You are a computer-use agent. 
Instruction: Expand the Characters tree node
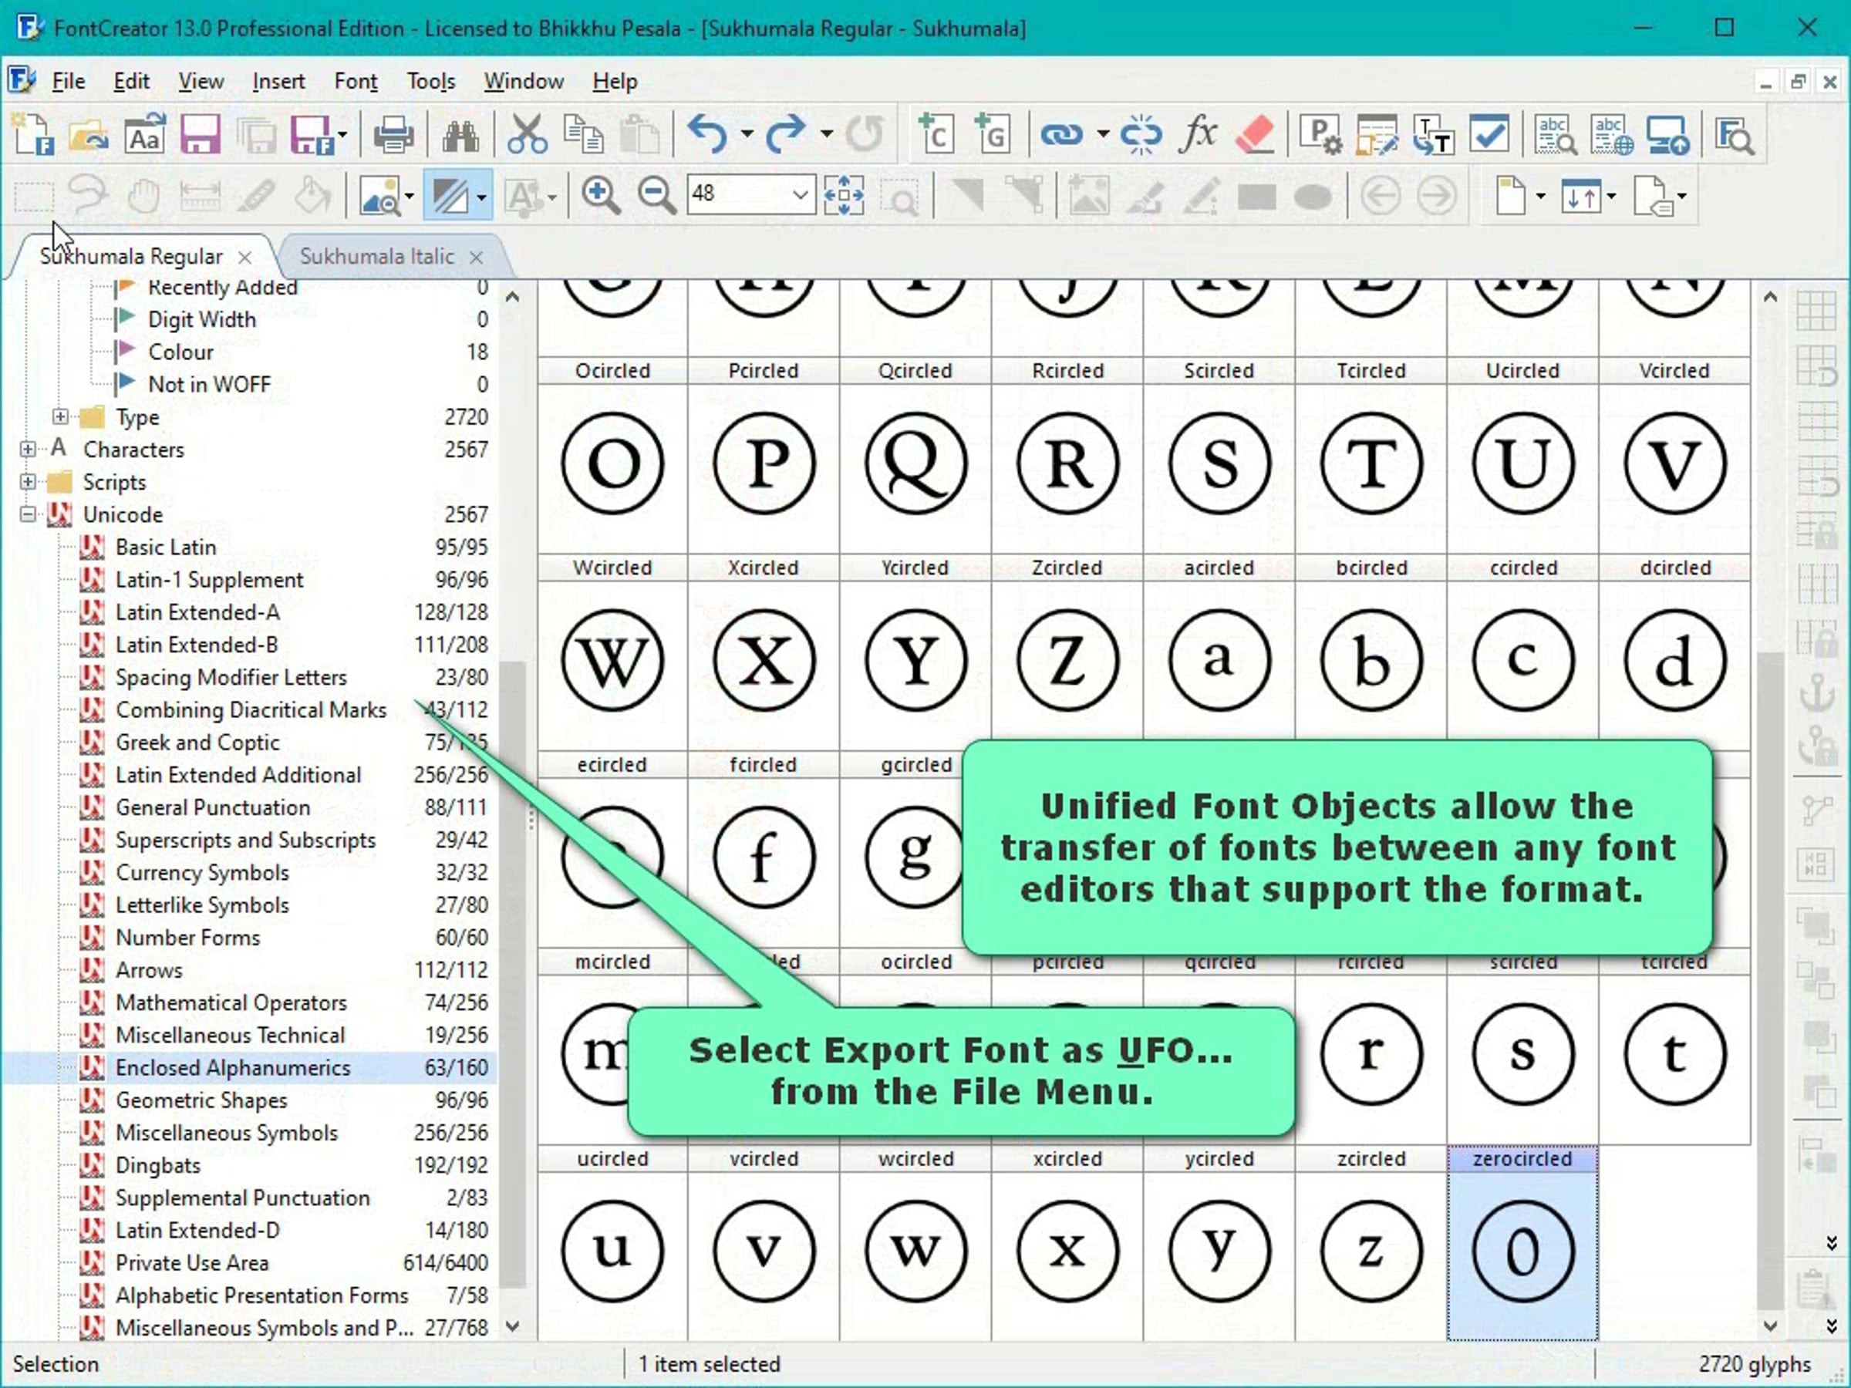click(x=28, y=450)
